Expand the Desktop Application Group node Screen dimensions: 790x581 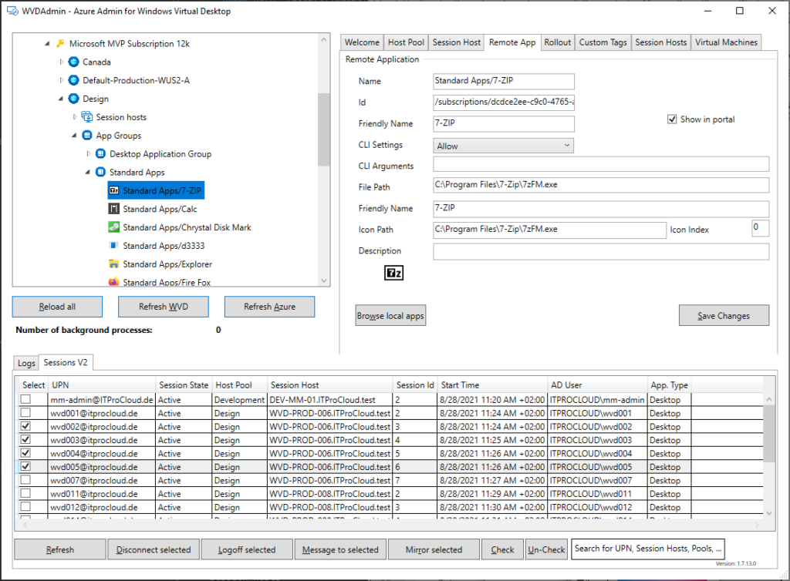(x=88, y=154)
